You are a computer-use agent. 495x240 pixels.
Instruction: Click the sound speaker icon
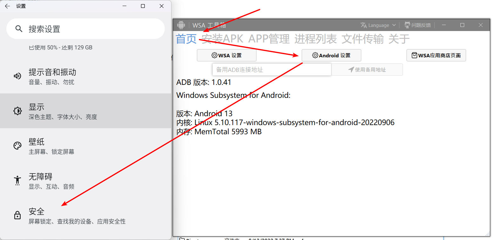pos(17,76)
